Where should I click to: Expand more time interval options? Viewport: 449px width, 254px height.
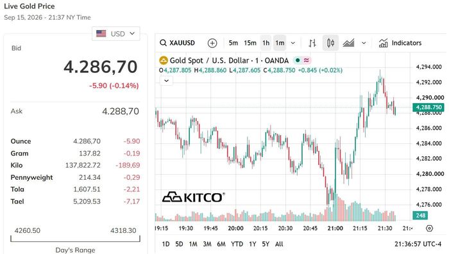coord(293,43)
